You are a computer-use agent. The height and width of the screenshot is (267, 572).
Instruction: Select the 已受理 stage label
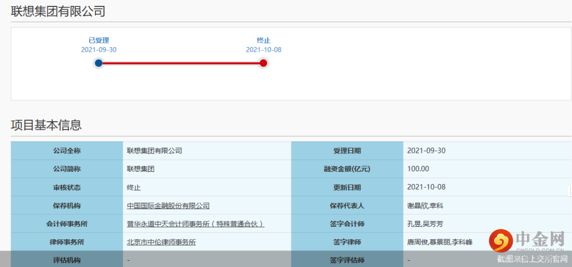[x=99, y=40]
